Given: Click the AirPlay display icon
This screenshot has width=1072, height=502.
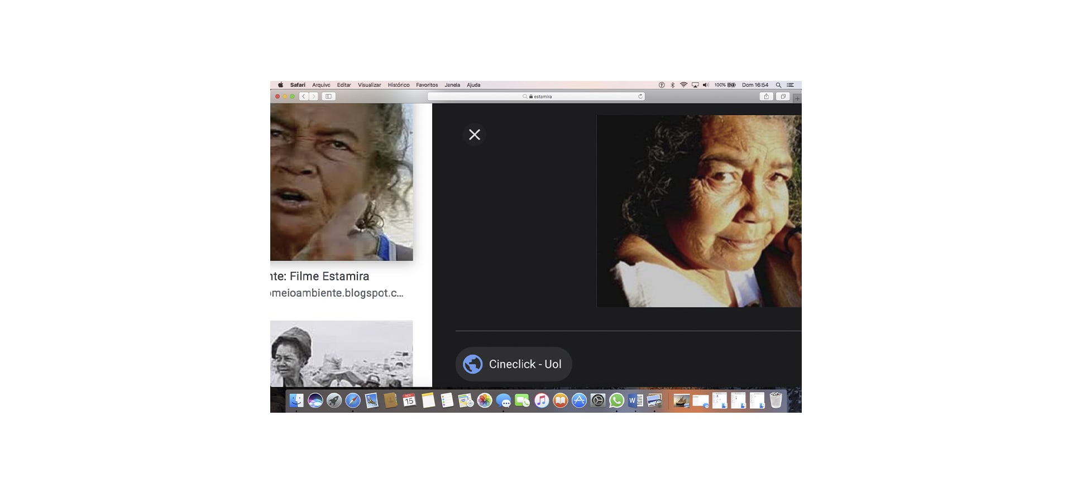Looking at the screenshot, I should tap(695, 85).
